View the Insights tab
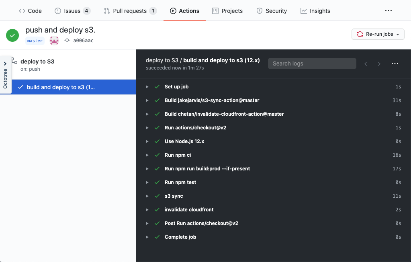This screenshot has height=262, width=411. tap(315, 11)
